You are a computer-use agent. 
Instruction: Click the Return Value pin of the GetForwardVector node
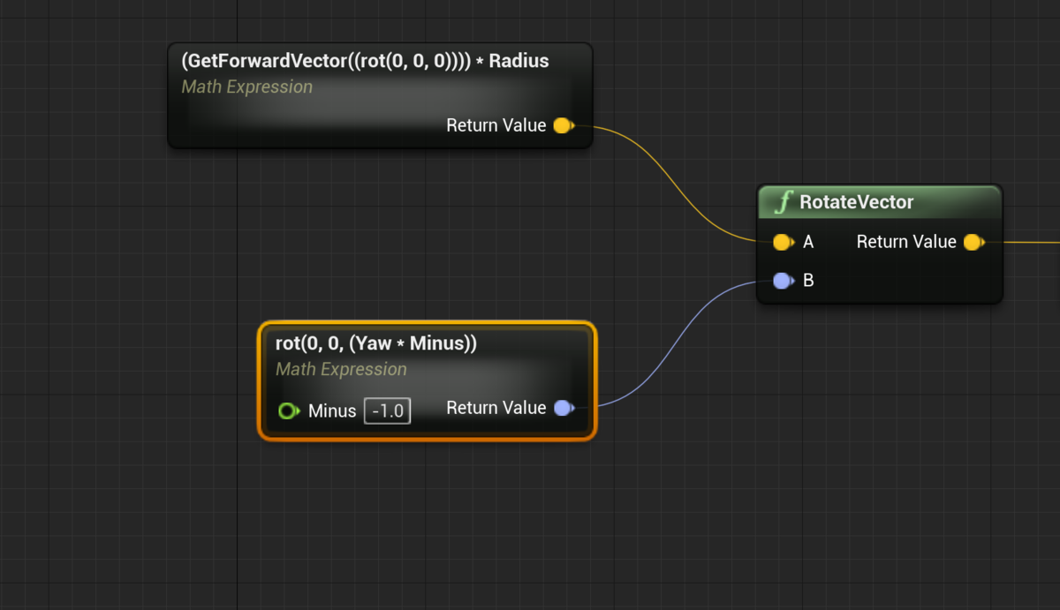click(563, 125)
